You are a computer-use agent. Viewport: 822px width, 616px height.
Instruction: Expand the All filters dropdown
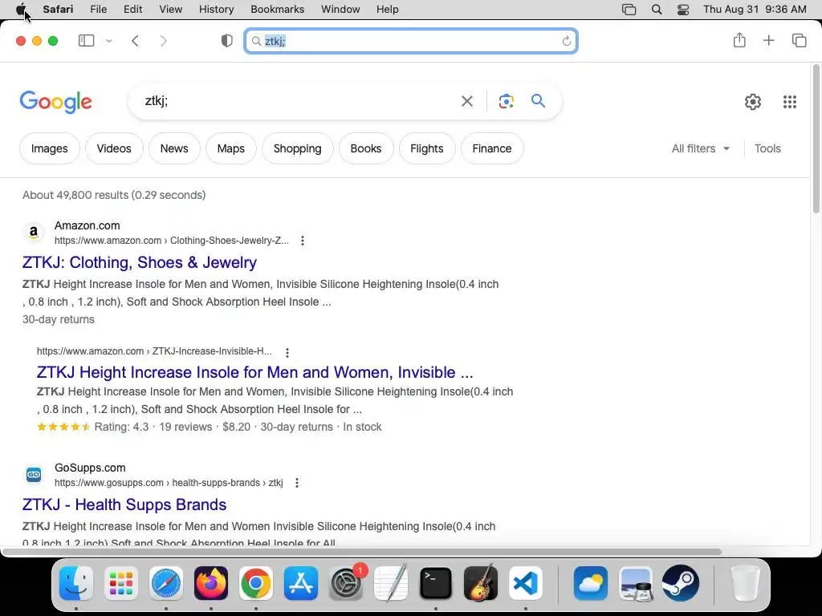[700, 148]
